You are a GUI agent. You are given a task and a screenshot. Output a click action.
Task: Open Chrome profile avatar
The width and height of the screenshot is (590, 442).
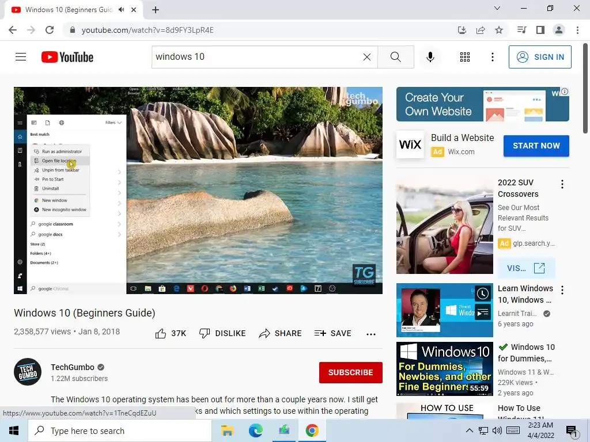pyautogui.click(x=559, y=30)
